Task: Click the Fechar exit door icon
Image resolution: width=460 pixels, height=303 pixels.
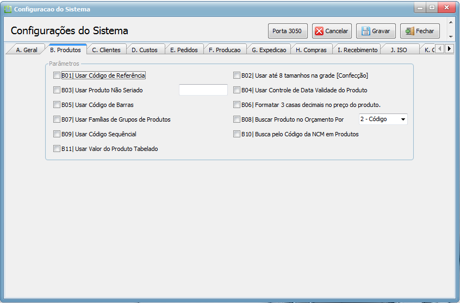Action: point(410,31)
